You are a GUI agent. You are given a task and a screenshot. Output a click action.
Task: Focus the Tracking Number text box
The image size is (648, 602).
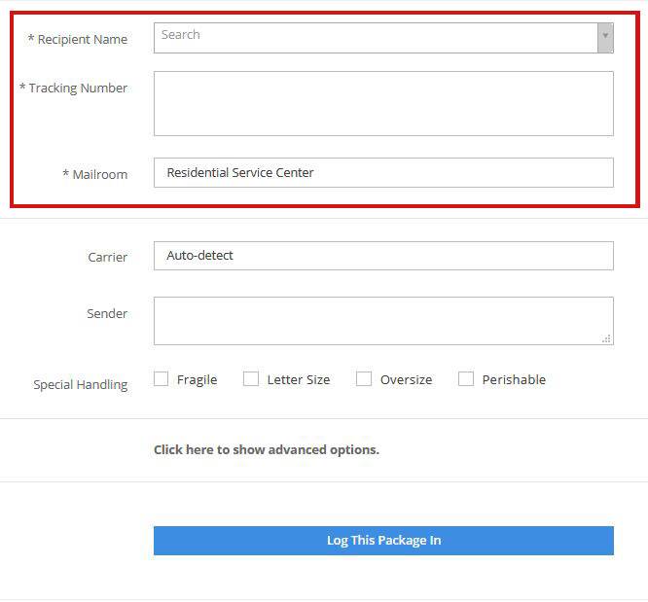(x=383, y=103)
